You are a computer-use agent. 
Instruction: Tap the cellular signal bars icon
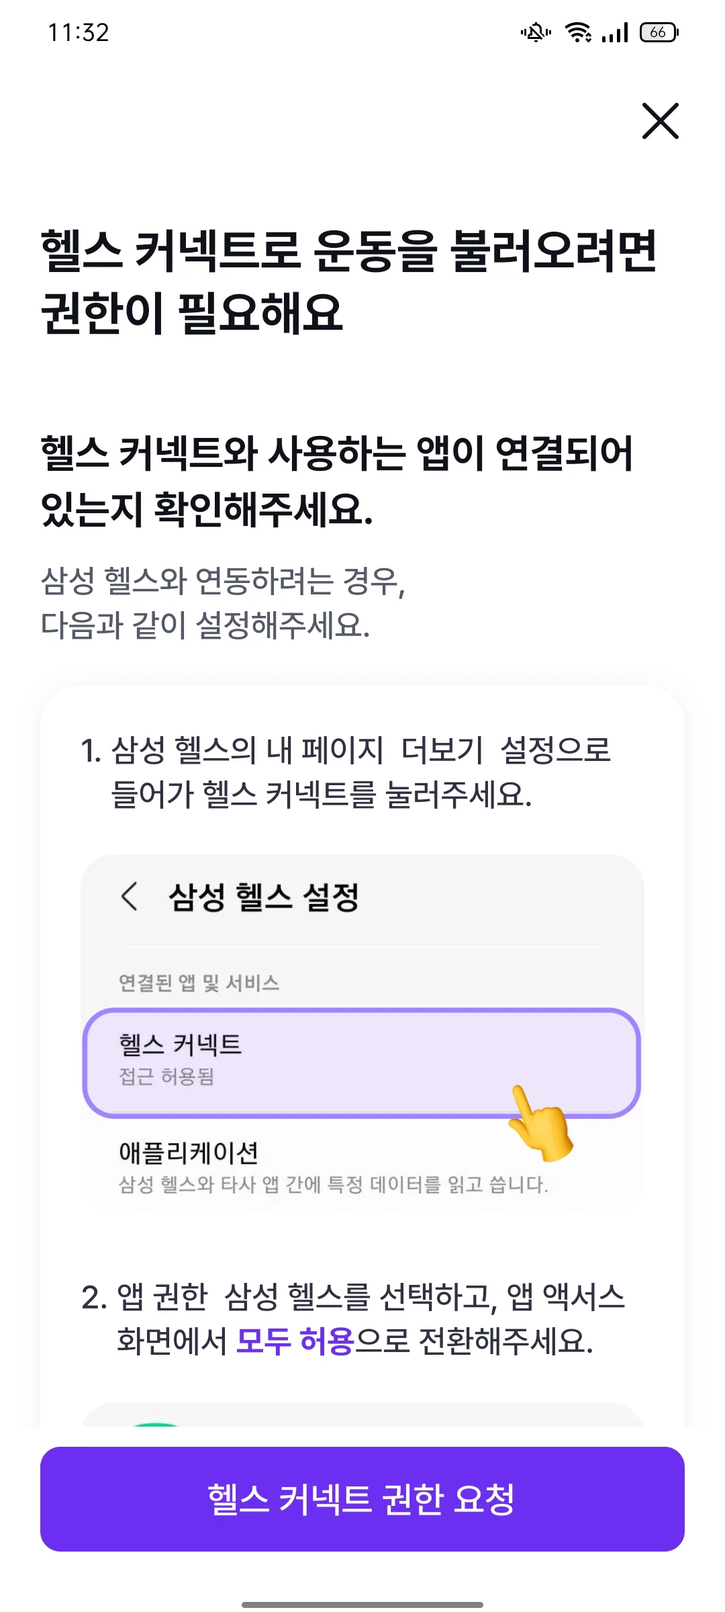coord(615,32)
